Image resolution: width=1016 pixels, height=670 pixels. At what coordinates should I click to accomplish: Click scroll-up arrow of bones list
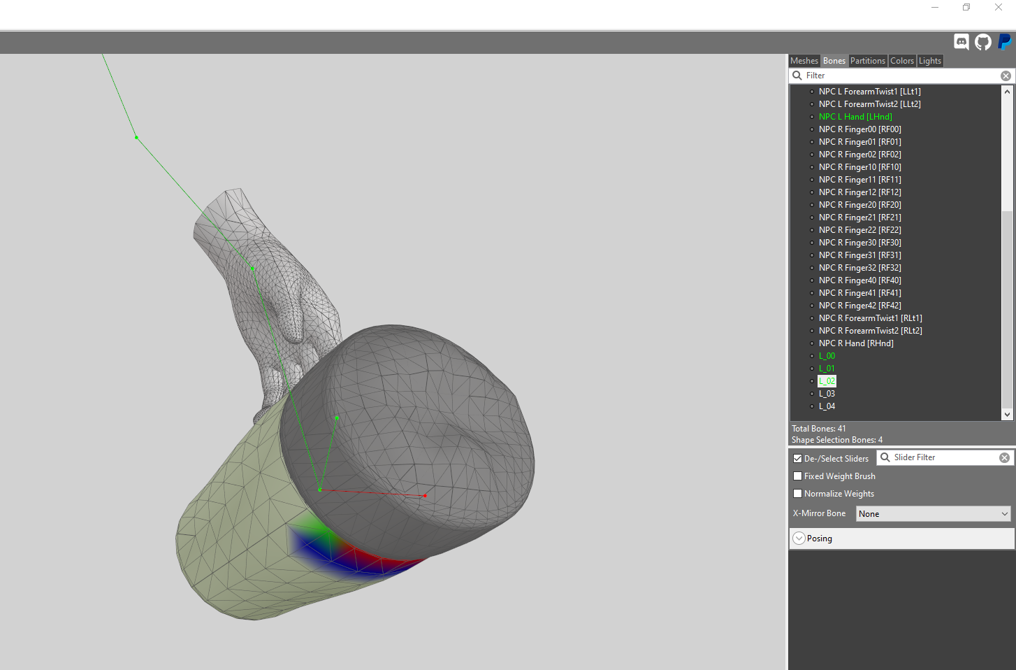[1007, 92]
